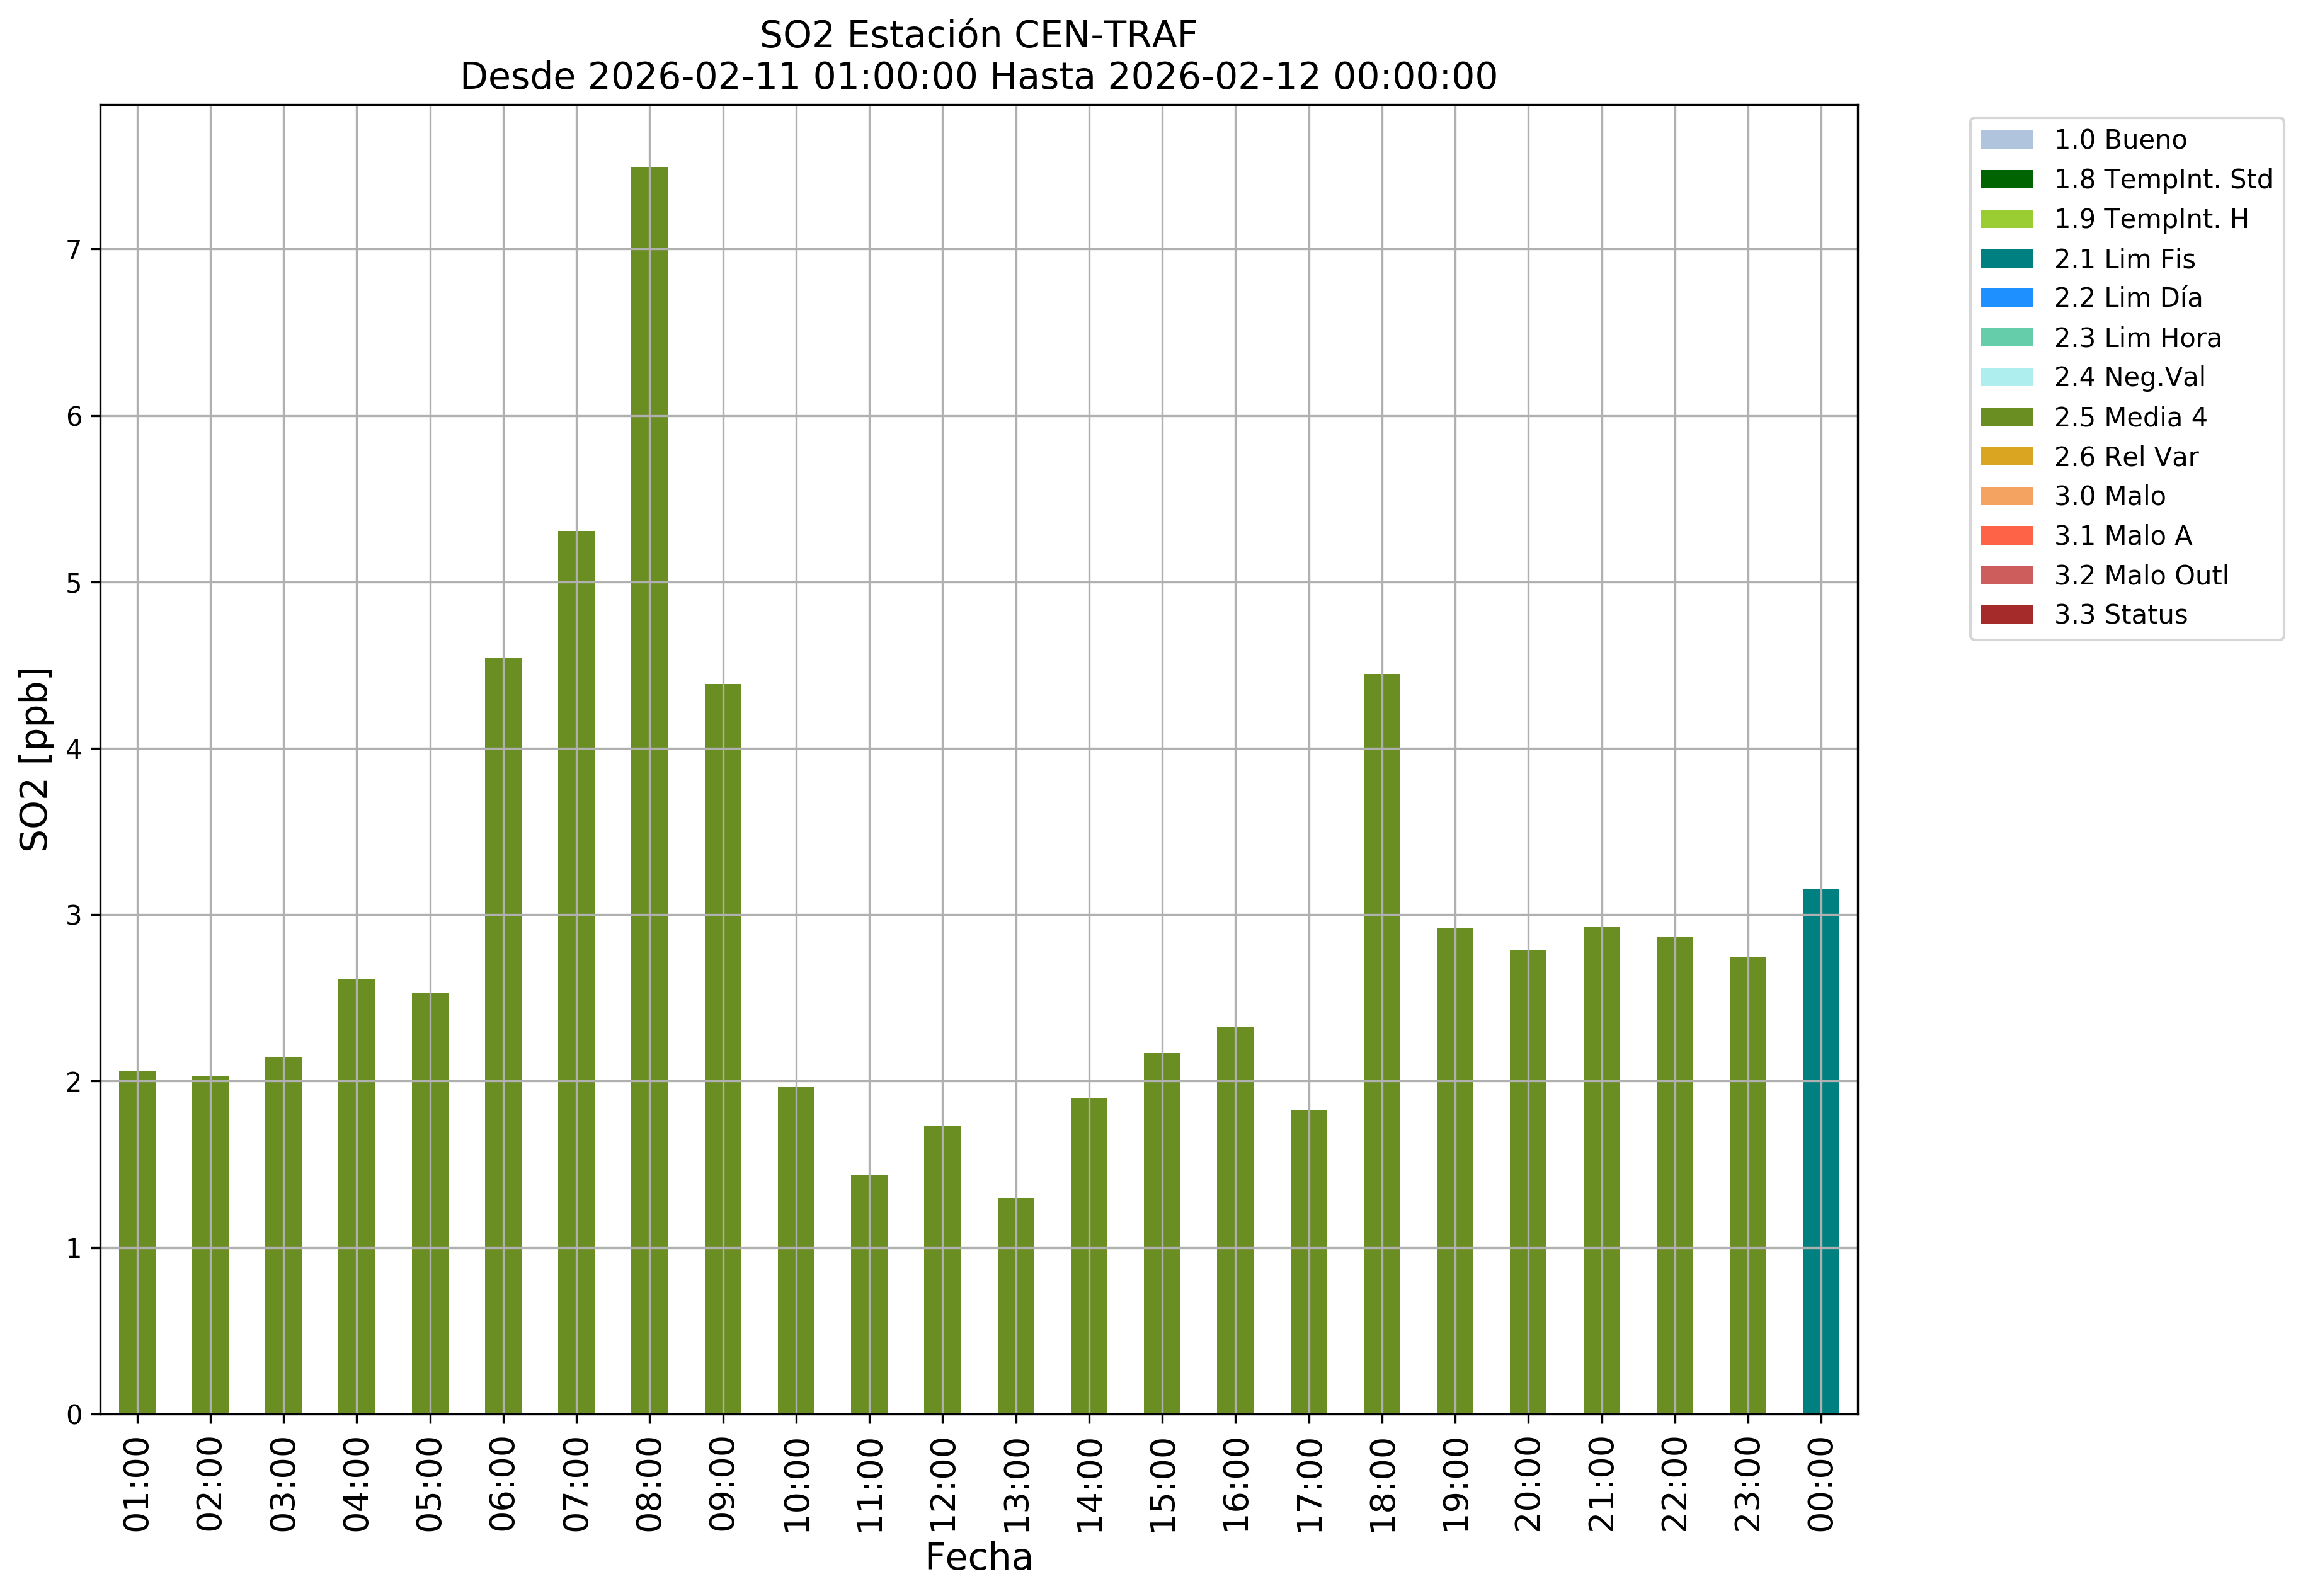
Task: Click the teal bar at 00:00
Action: pyautogui.click(x=1820, y=1150)
